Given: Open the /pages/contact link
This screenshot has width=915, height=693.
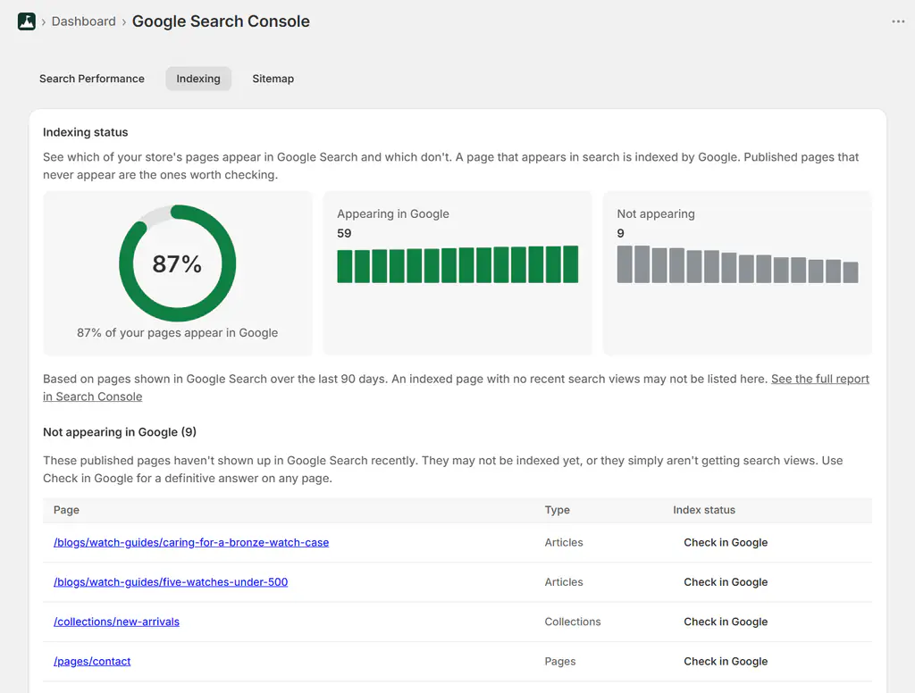Looking at the screenshot, I should coord(92,662).
